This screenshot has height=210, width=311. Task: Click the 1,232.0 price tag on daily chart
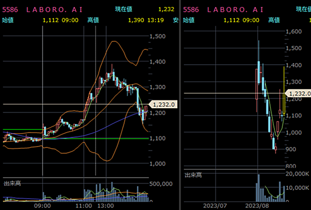(298, 93)
